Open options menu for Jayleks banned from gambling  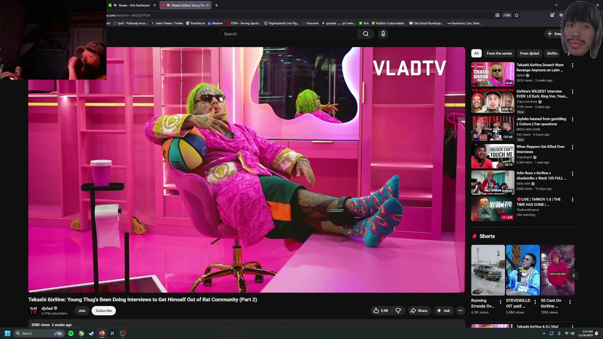click(572, 120)
